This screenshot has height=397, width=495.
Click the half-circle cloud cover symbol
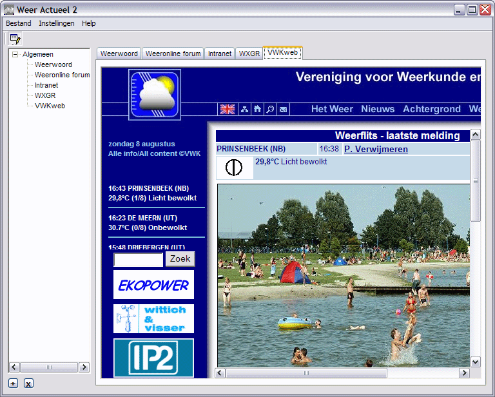pos(234,168)
